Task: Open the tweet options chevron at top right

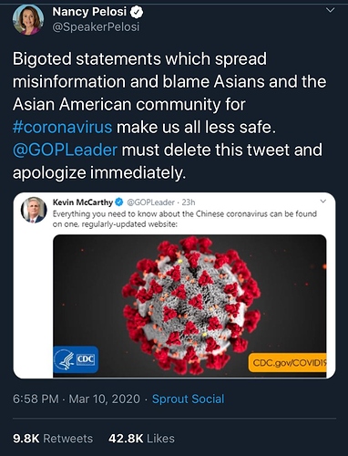Action: point(330,10)
